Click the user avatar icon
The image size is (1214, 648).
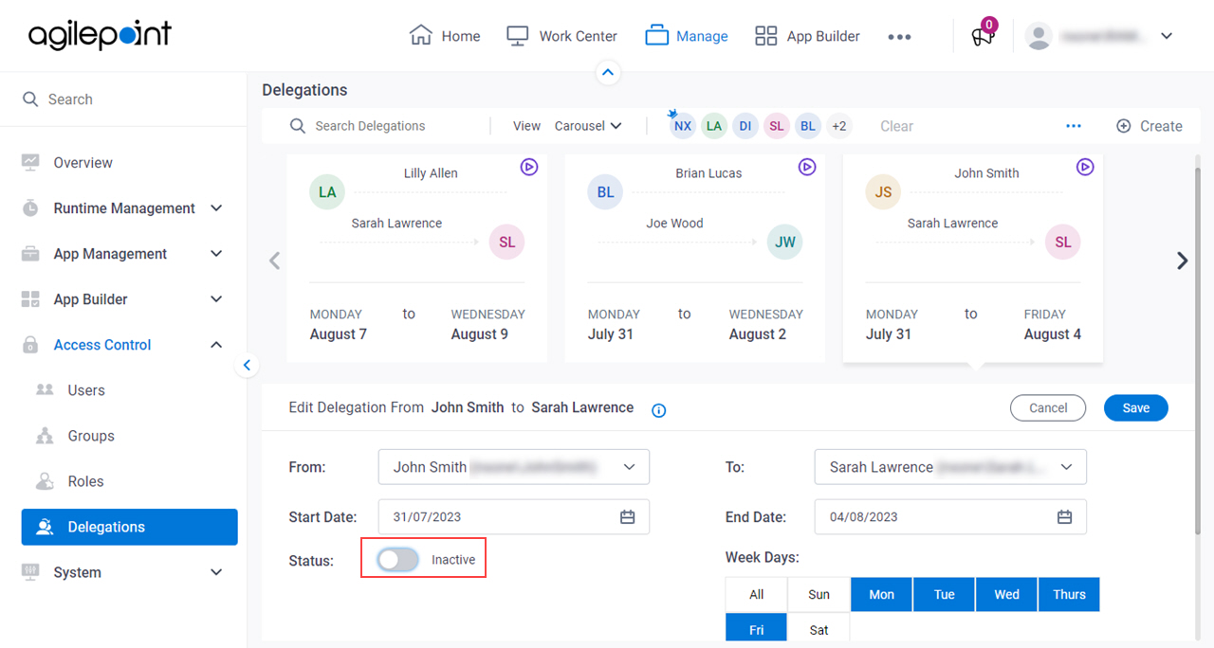(1039, 36)
